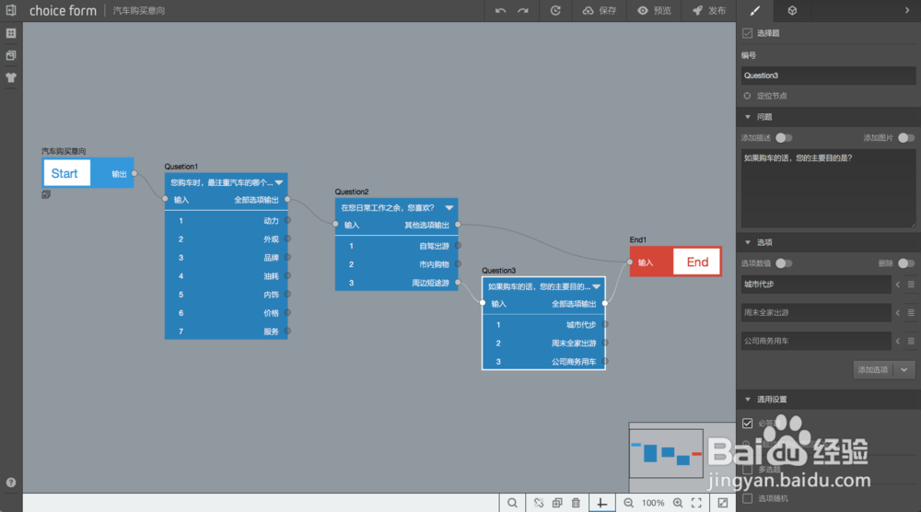Preview the form with 预览
This screenshot has height=512, width=921.
(x=654, y=10)
